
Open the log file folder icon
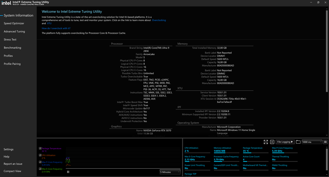pos(298,142)
